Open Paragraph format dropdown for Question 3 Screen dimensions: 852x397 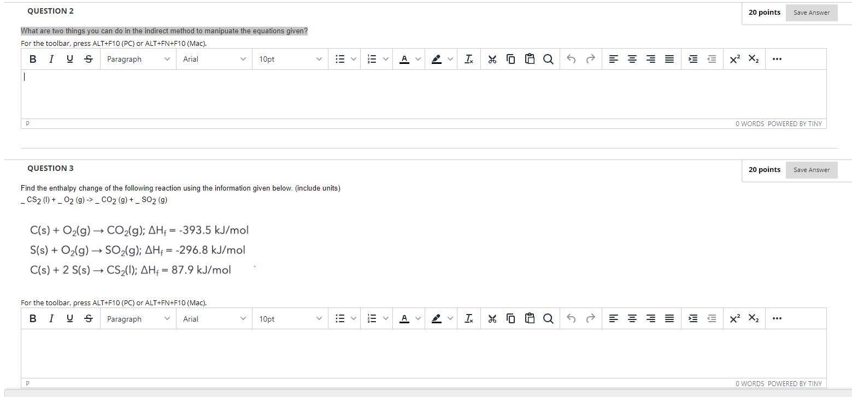(x=138, y=318)
